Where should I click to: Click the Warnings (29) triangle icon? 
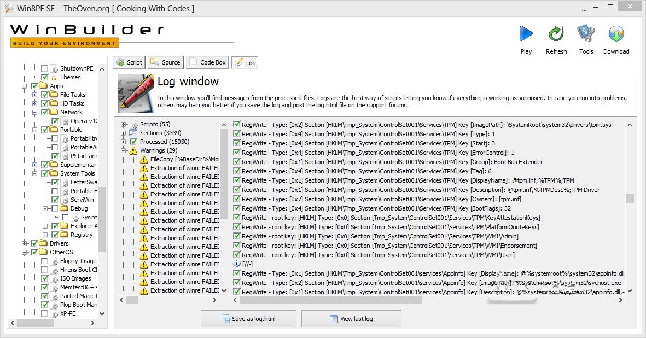click(x=133, y=151)
